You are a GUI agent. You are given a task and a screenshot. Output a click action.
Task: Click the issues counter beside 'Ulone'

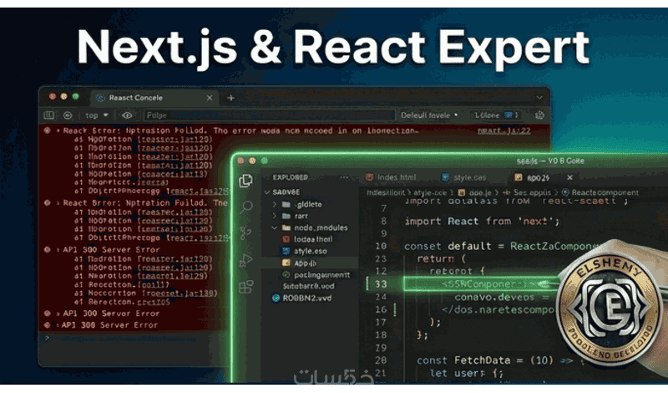(x=510, y=115)
